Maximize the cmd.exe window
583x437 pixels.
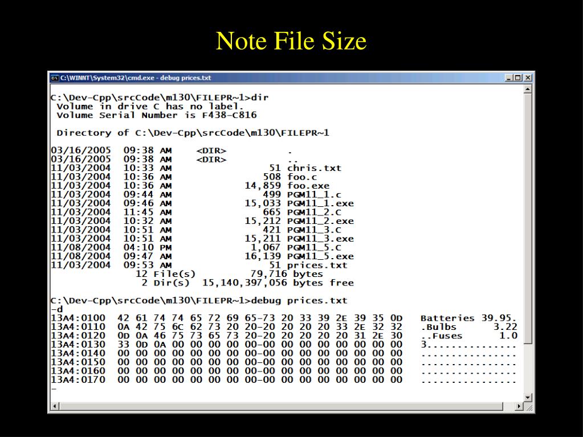pos(517,78)
